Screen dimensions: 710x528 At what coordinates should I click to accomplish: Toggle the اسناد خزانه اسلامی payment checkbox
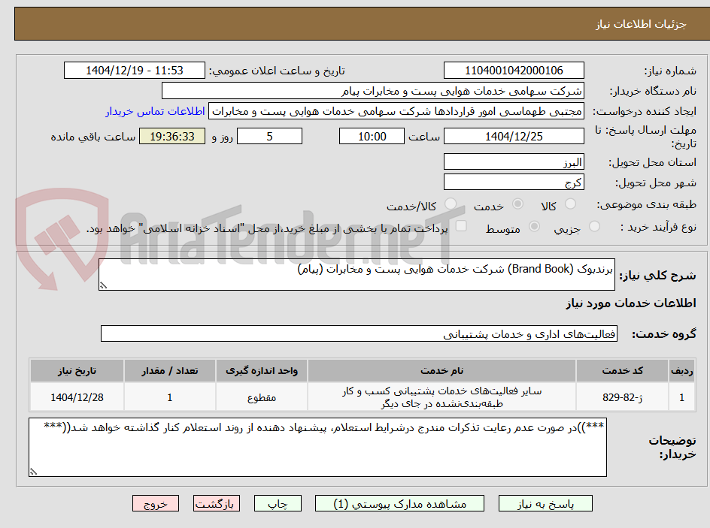(461, 226)
